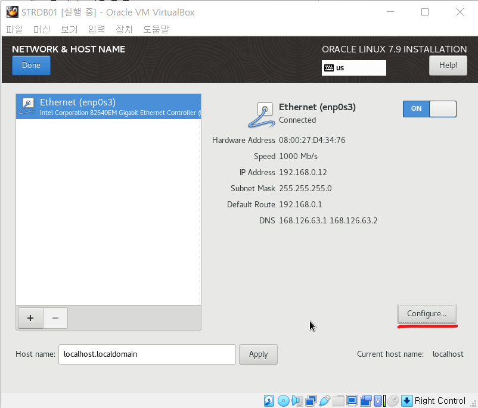Click the shared folders status icon

339,400
